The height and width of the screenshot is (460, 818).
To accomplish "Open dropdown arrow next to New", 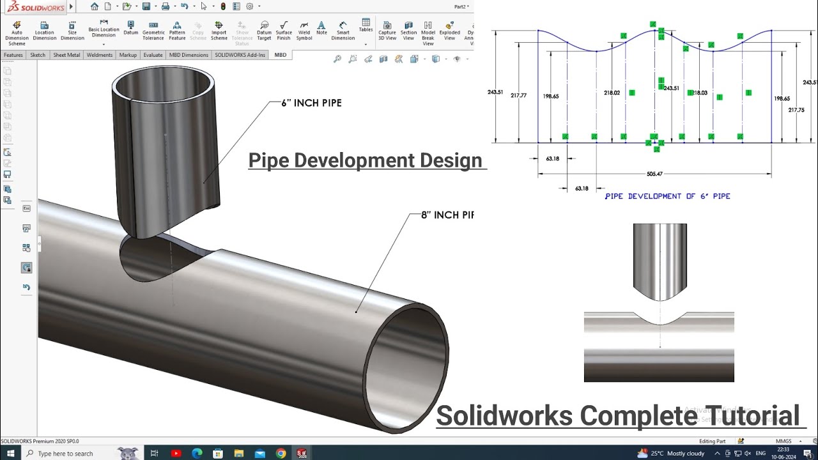I will pos(118,6).
